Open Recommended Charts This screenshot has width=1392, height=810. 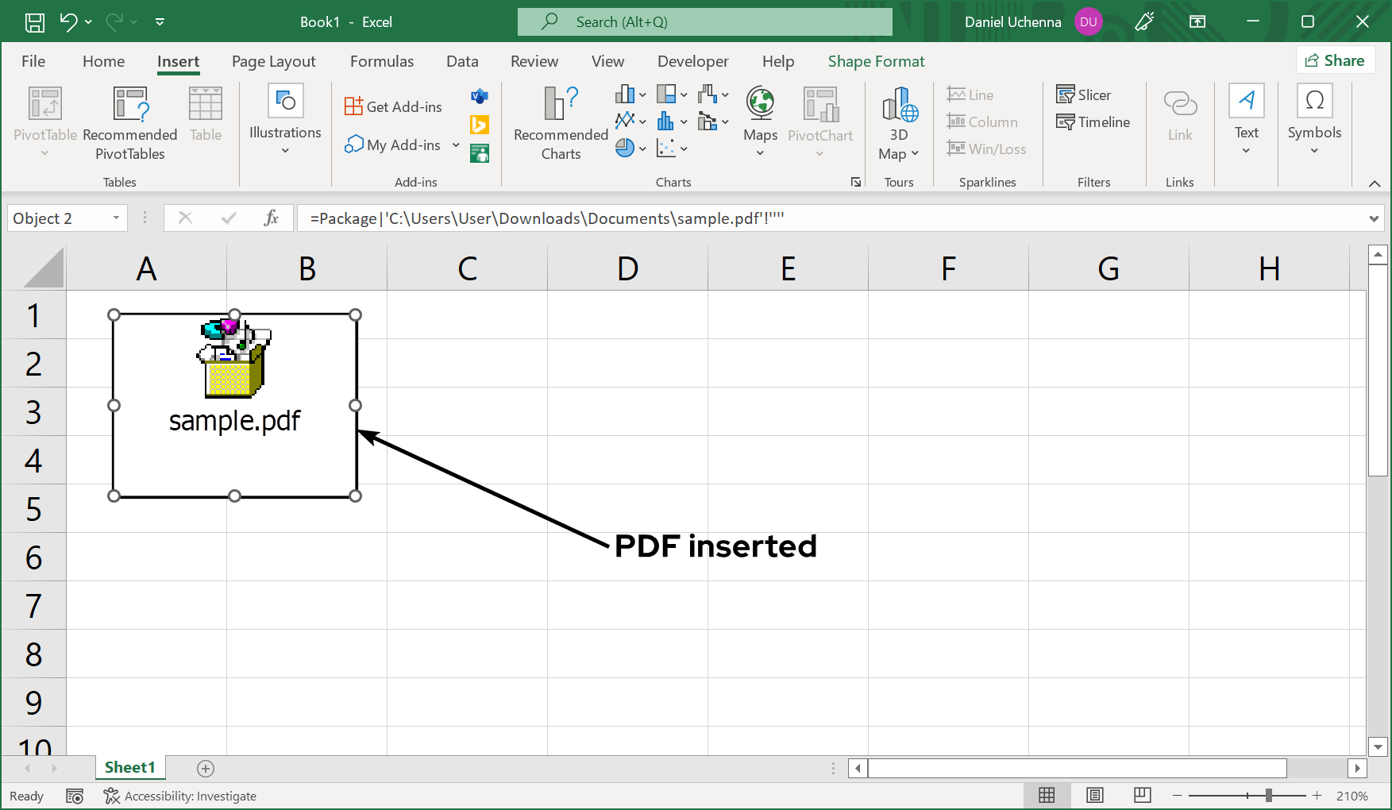(x=559, y=123)
